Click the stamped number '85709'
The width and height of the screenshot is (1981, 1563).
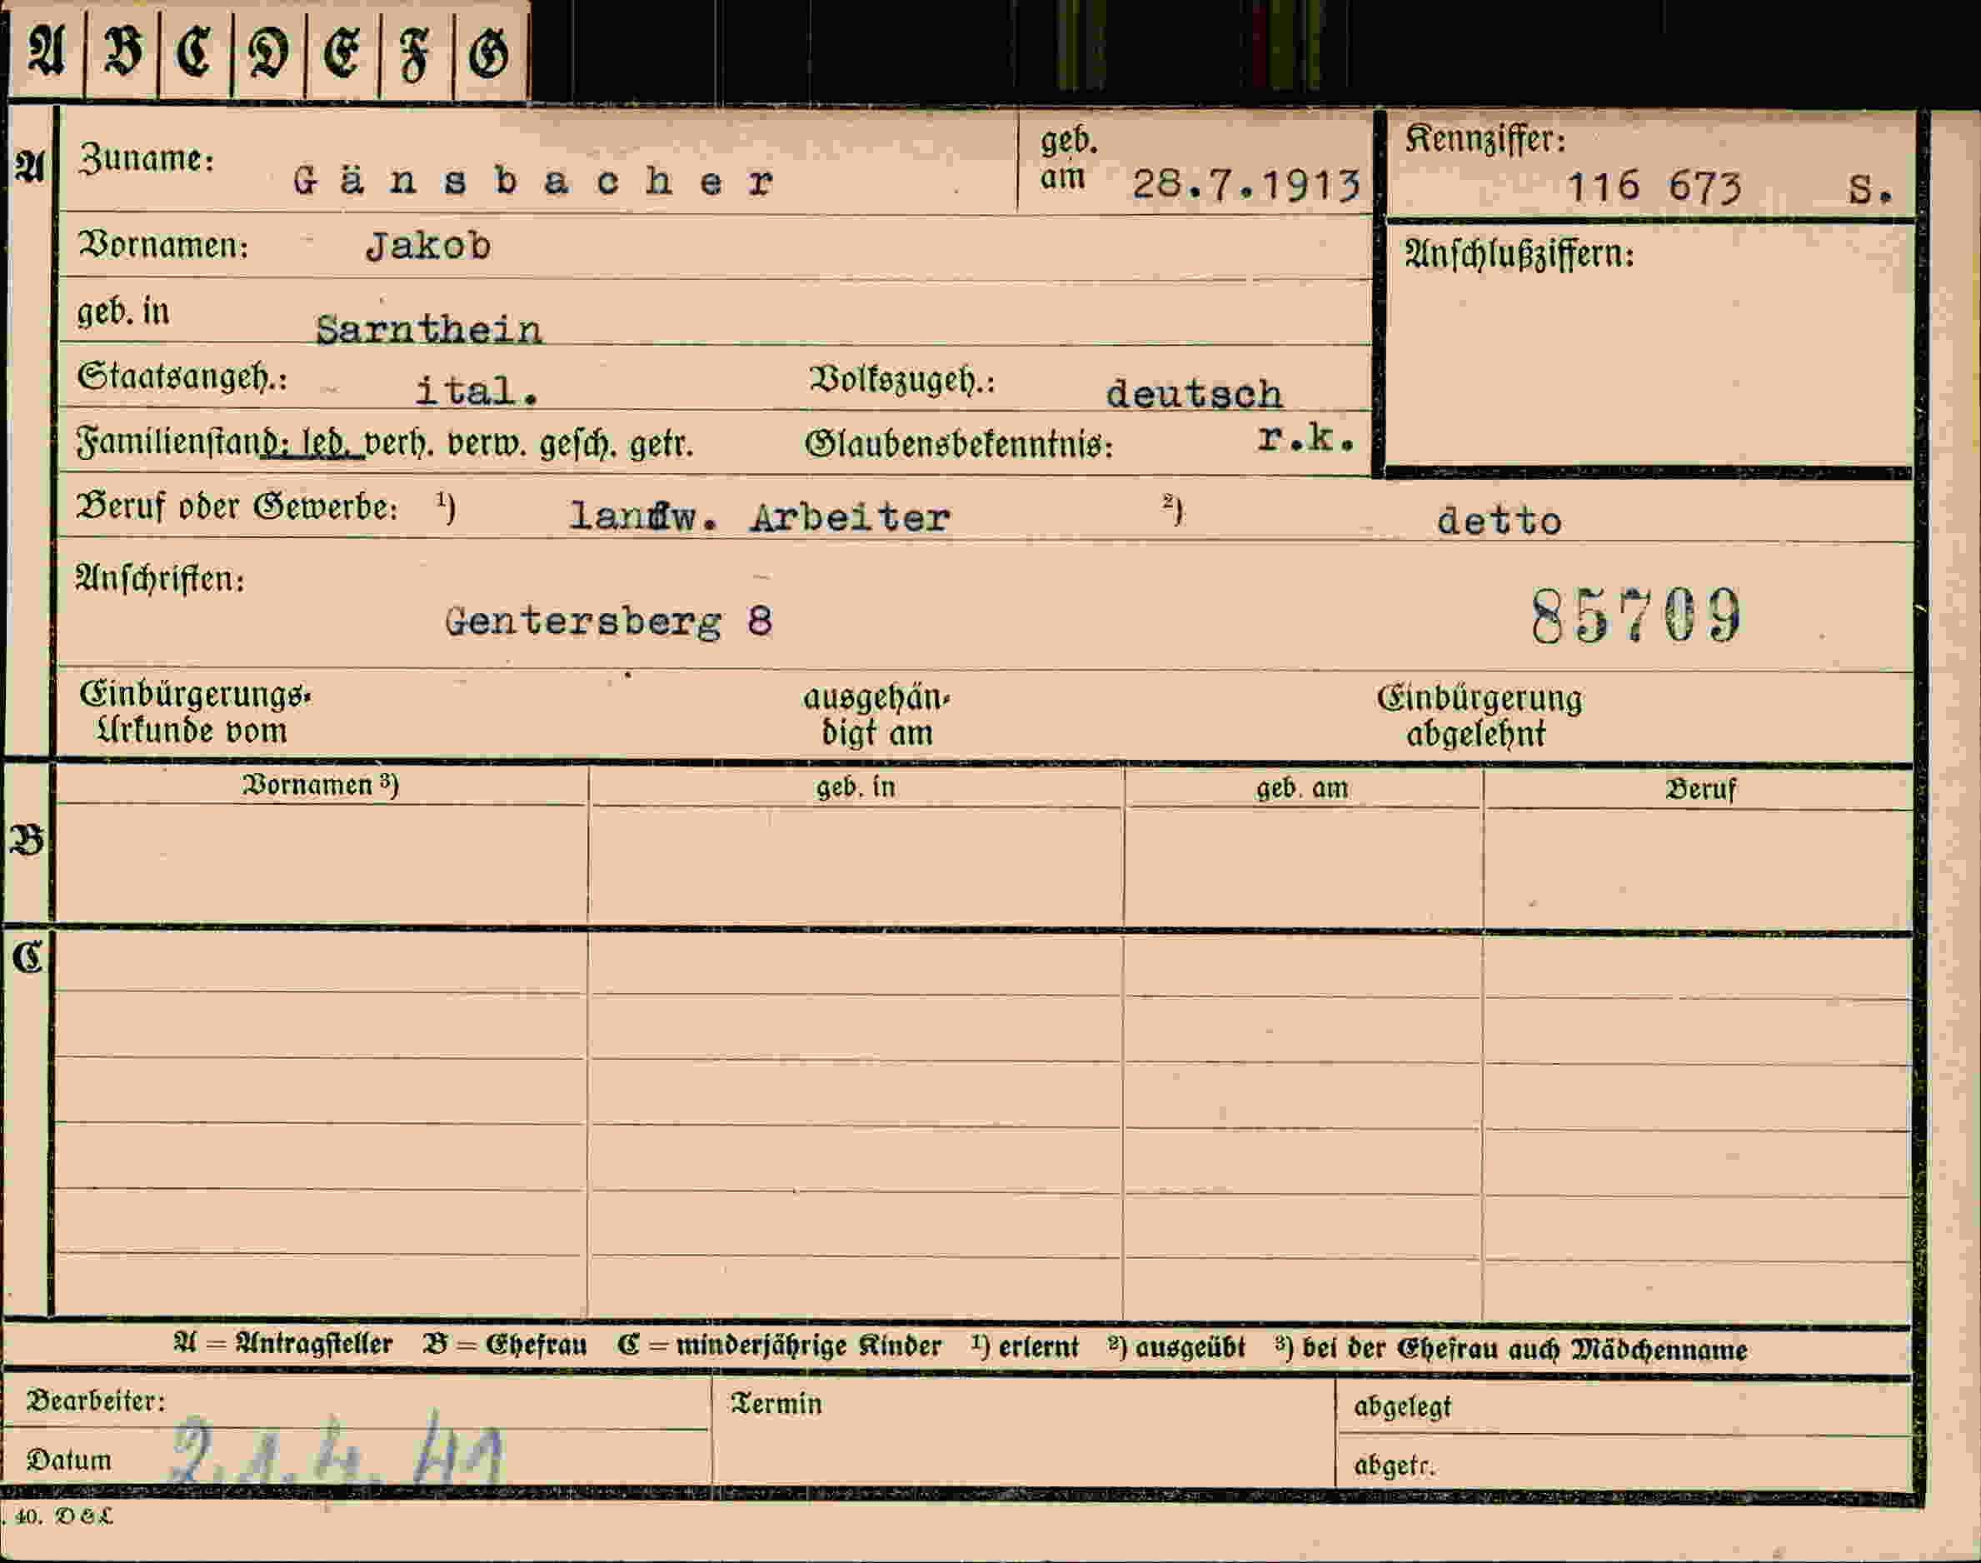(1637, 616)
